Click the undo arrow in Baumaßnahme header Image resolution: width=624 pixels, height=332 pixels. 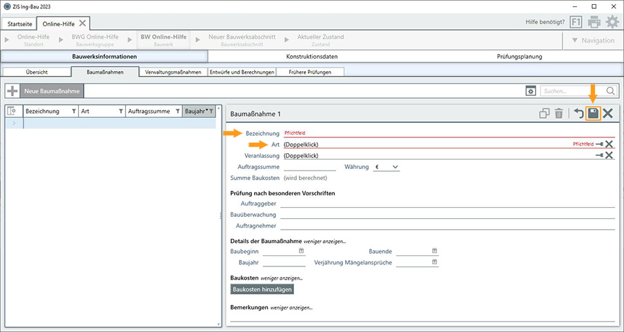(578, 113)
